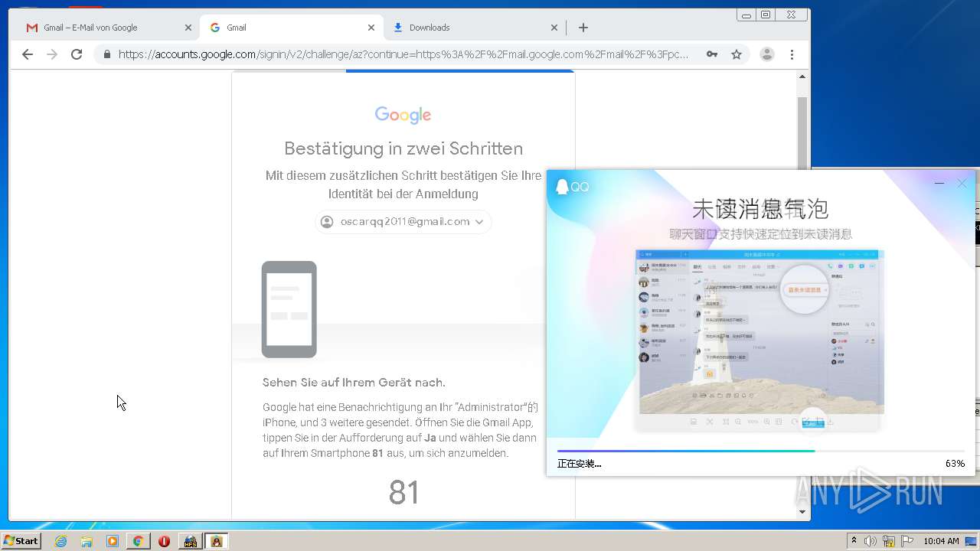This screenshot has height=551, width=980.
Task: Open the Action Center flag icon
Action: (907, 541)
